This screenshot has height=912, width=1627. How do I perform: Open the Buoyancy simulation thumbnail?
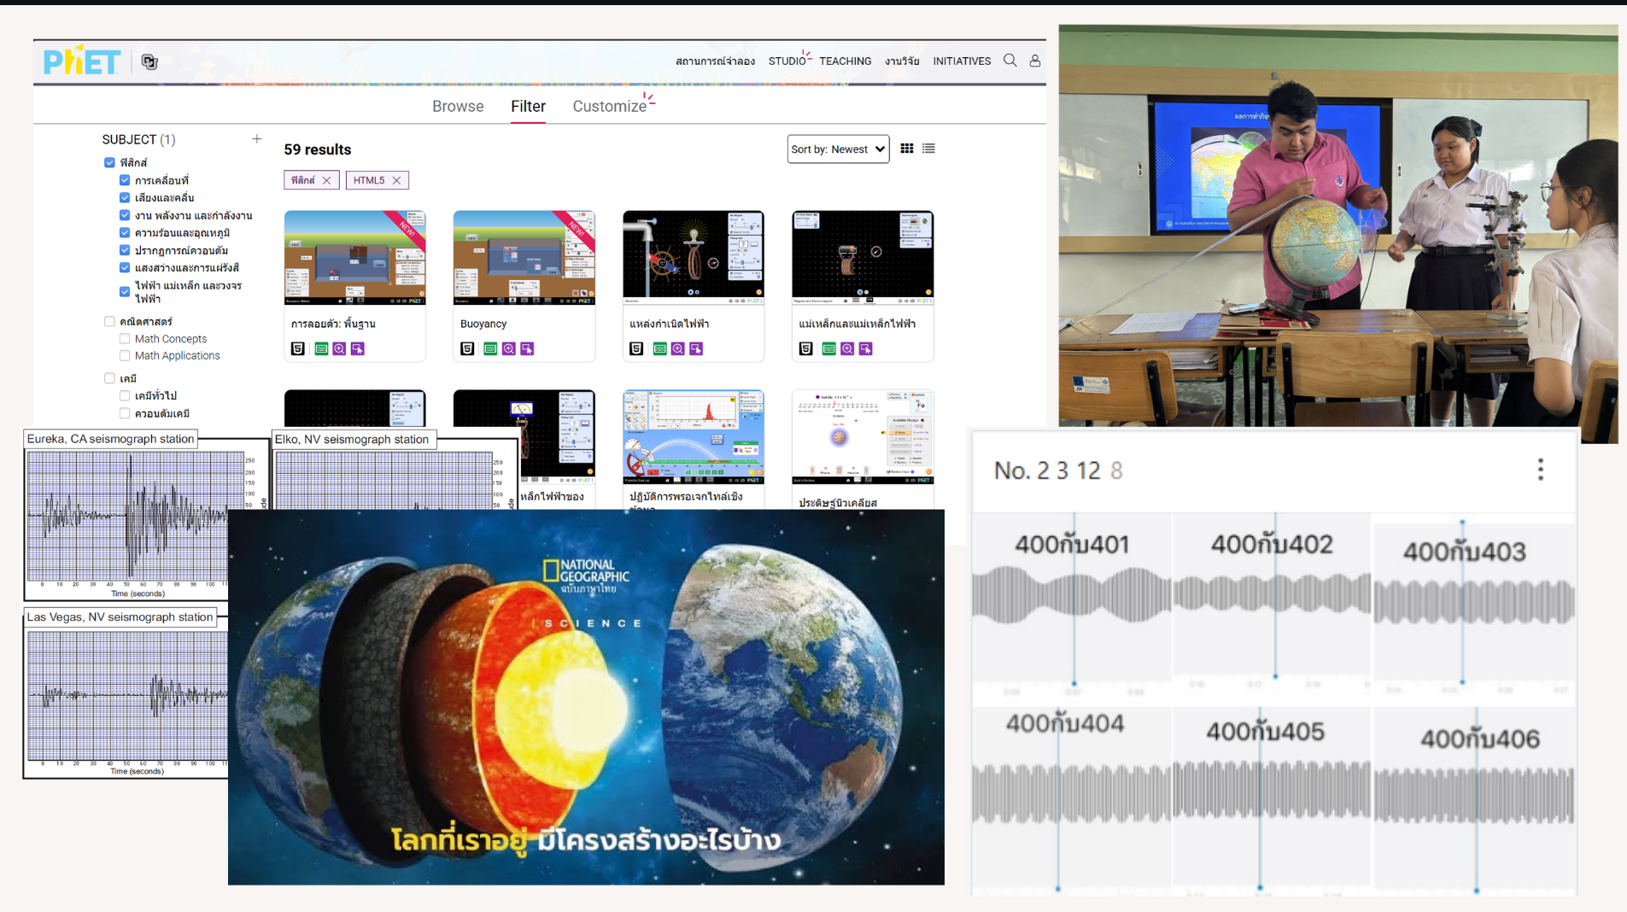pos(524,258)
